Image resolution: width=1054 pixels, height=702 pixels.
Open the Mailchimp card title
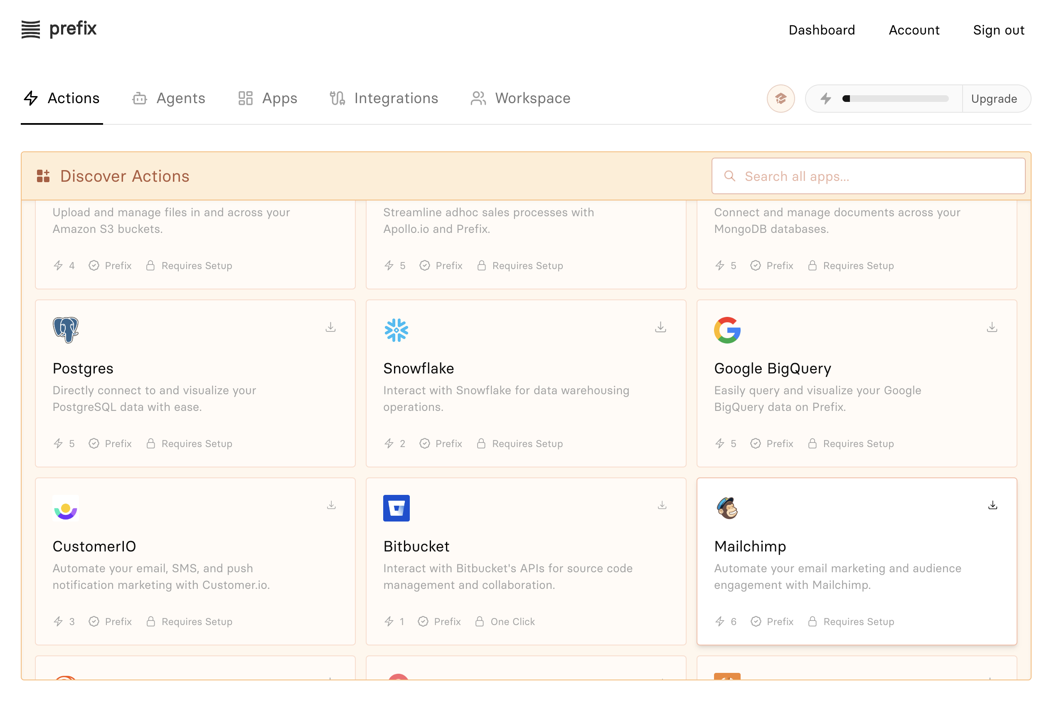click(x=750, y=546)
